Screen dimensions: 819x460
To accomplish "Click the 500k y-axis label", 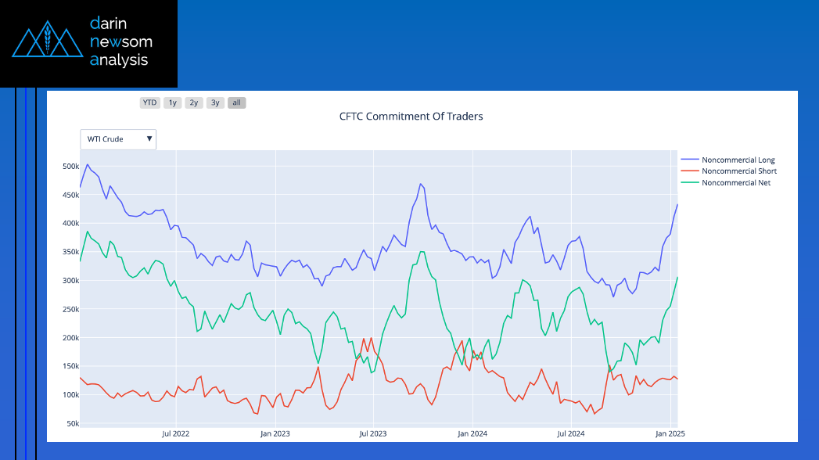I will [70, 167].
